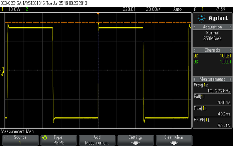233x146 pixels.
Task: Click the Acquisition panel drag handle right
Action: coord(230,27)
